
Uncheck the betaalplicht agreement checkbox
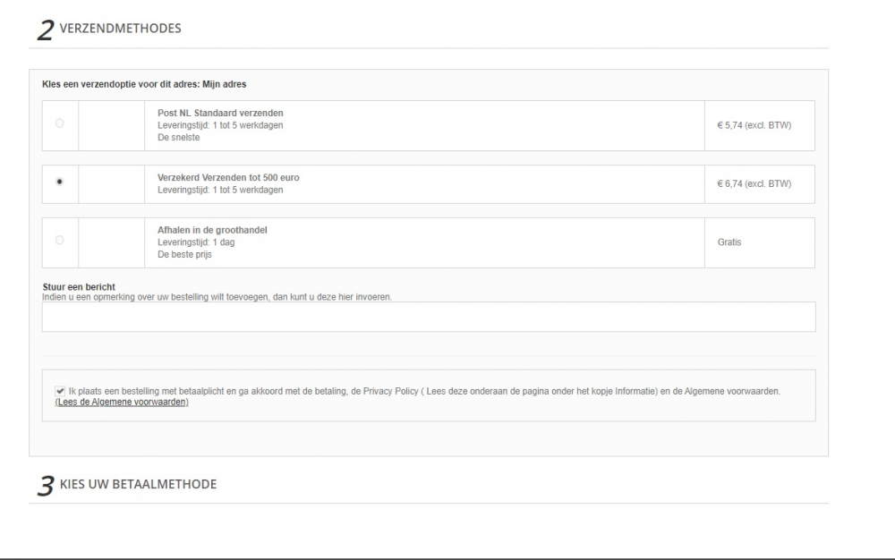(60, 391)
